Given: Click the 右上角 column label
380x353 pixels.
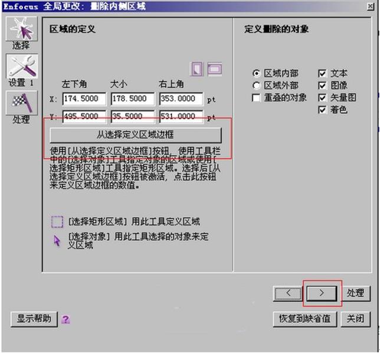Looking at the screenshot, I should coord(171,84).
